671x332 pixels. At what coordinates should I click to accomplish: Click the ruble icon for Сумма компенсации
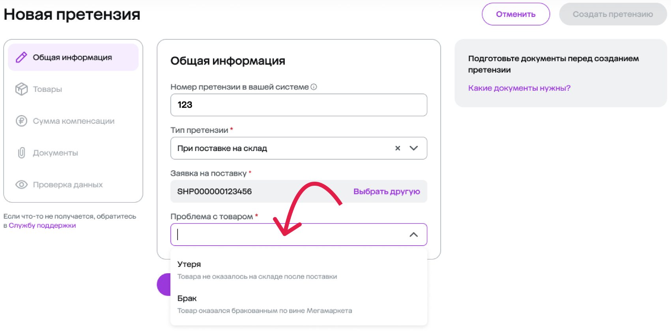pos(21,121)
